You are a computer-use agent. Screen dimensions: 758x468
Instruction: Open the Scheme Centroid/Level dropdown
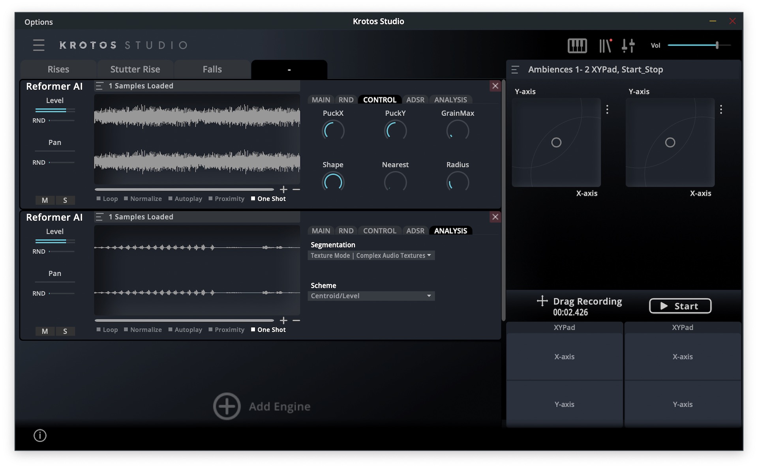point(371,296)
